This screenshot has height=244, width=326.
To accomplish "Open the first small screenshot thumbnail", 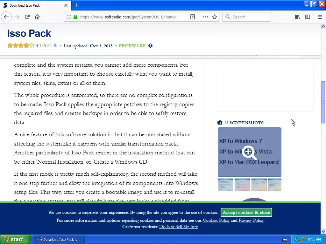I will click(x=225, y=185).
